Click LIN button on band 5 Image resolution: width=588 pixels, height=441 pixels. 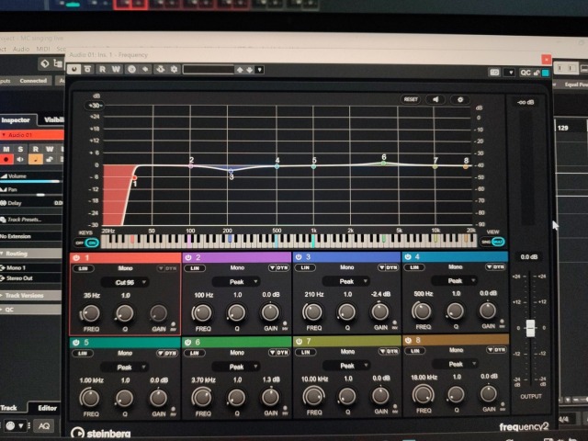point(83,353)
